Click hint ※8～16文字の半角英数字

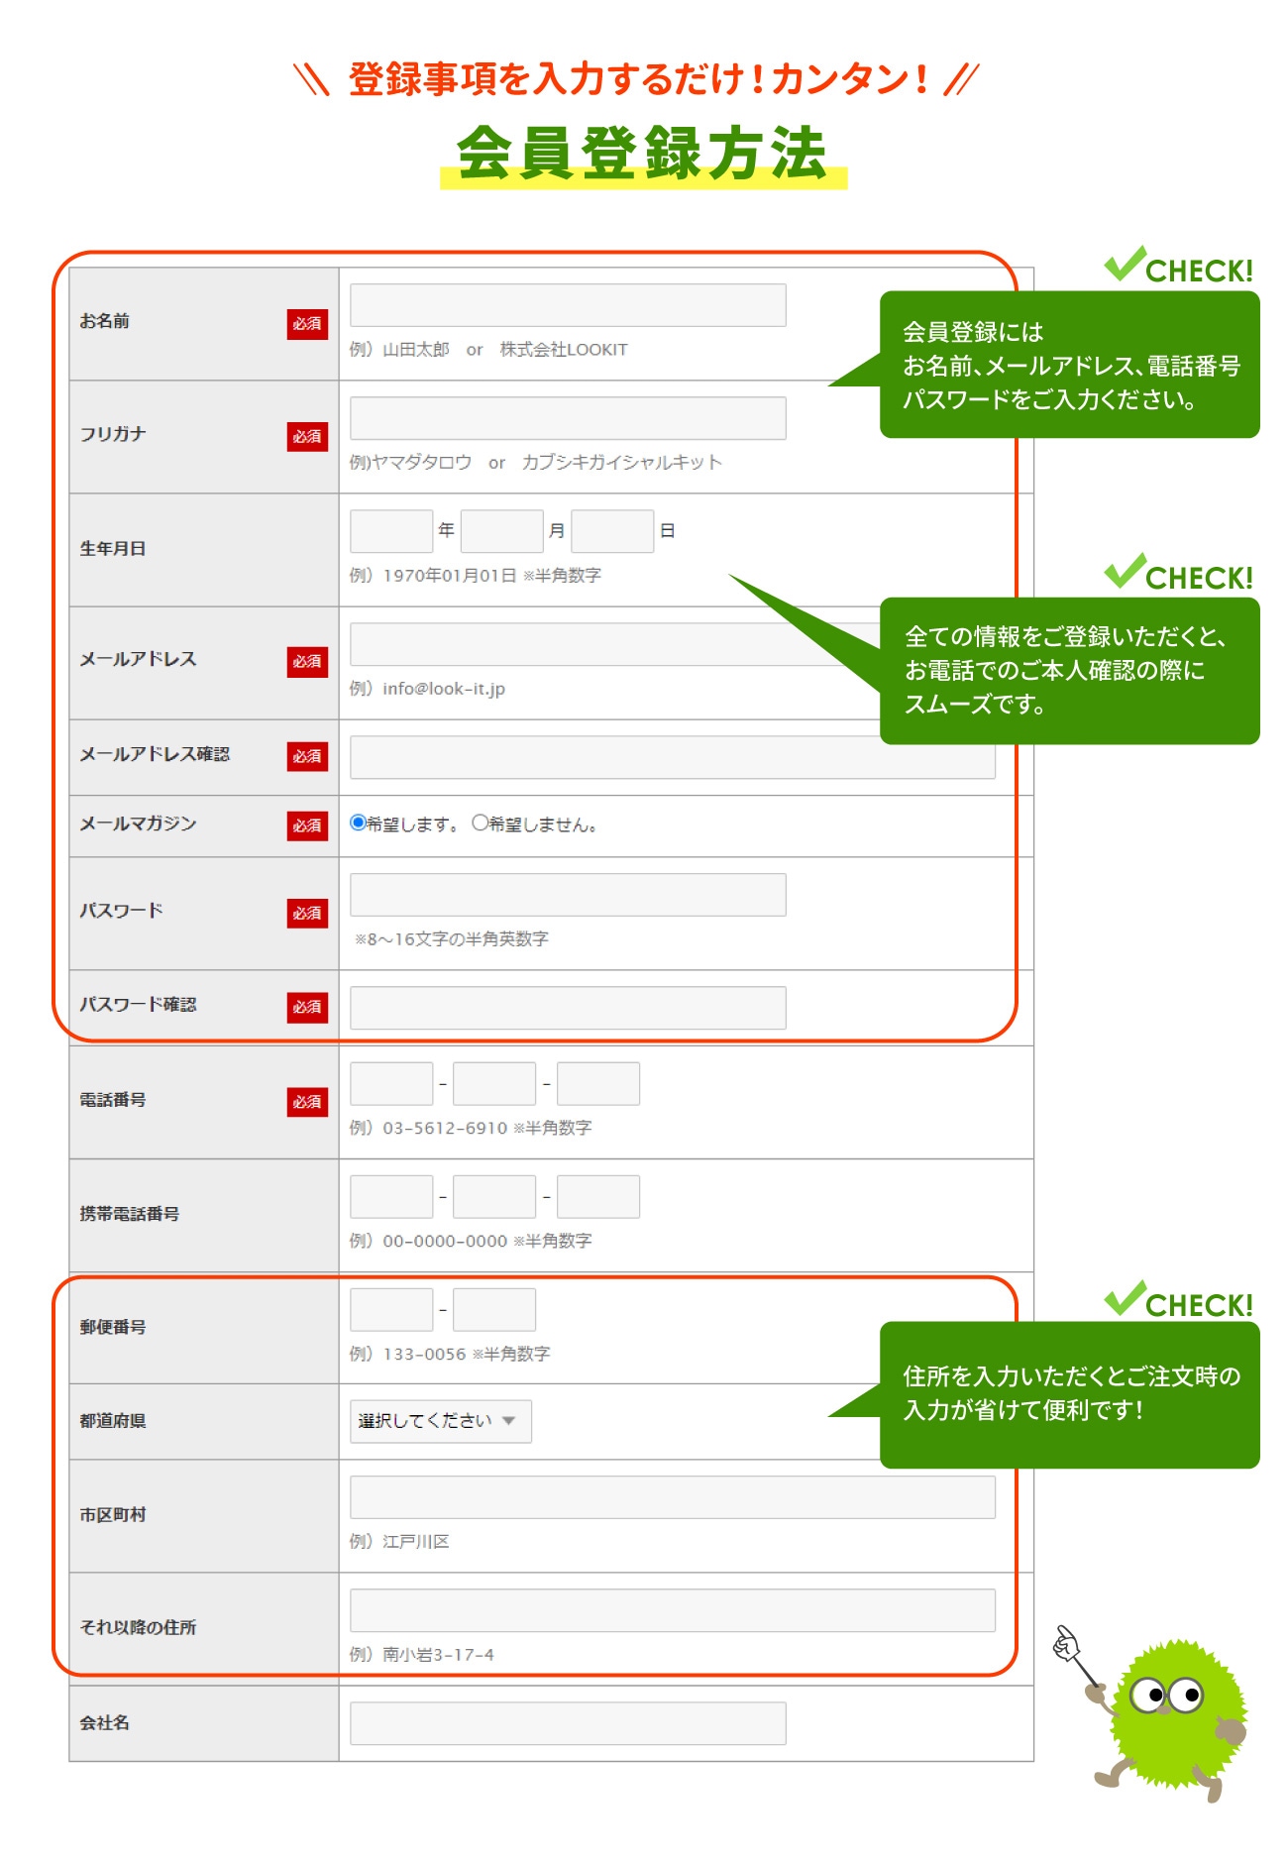[452, 938]
